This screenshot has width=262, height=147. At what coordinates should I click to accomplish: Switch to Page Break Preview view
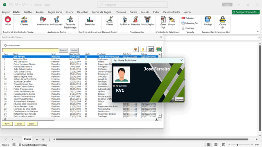point(224,145)
